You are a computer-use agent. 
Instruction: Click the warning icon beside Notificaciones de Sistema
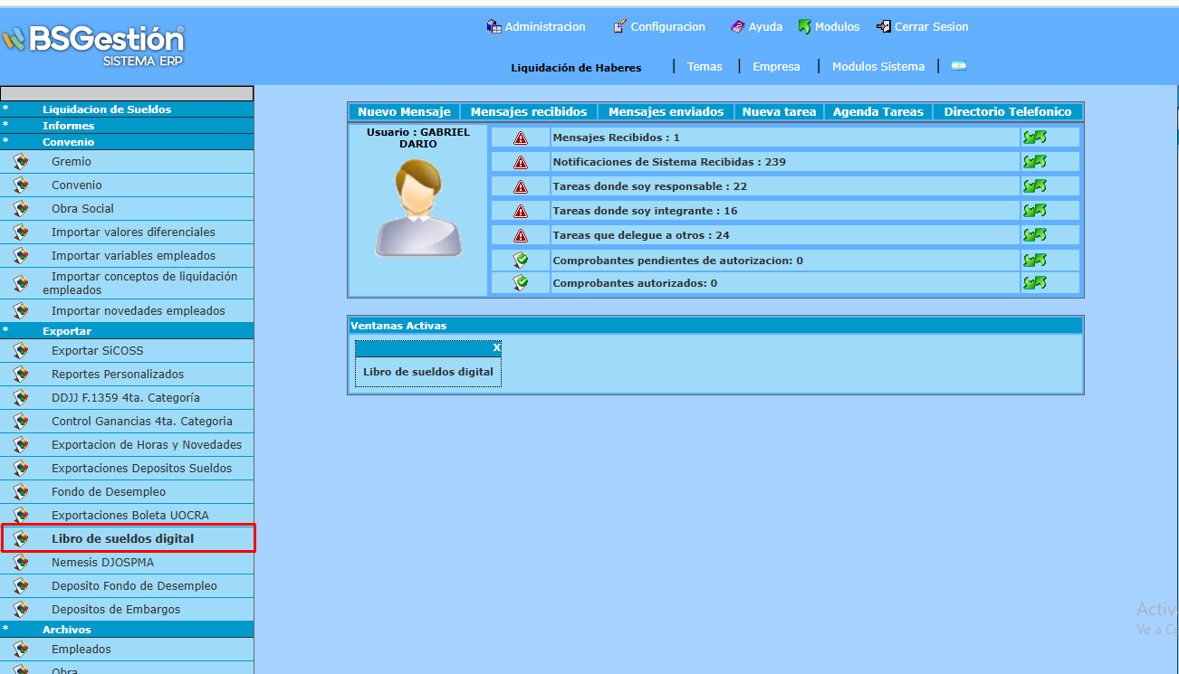pyautogui.click(x=520, y=162)
